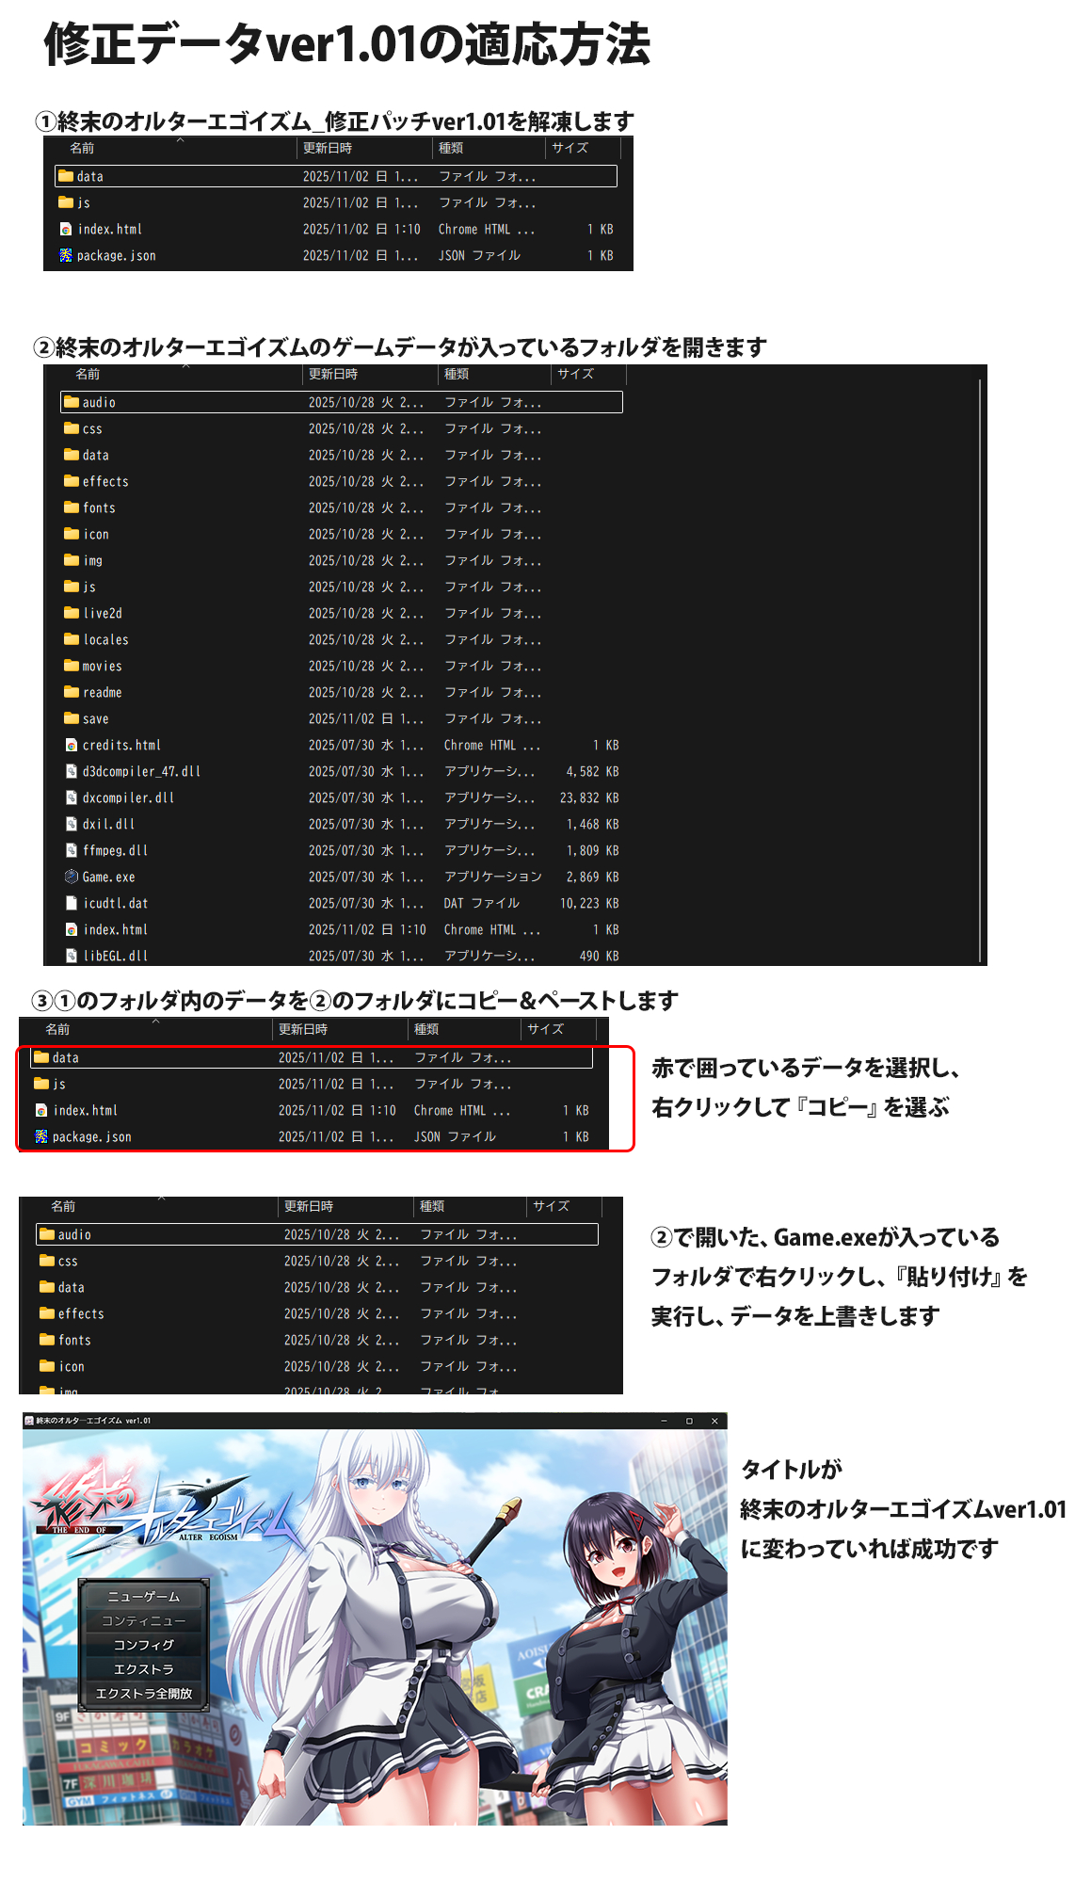This screenshot has width=1091, height=1883.
Task: Click package.json icon in the red-outlined list
Action: [x=41, y=1136]
